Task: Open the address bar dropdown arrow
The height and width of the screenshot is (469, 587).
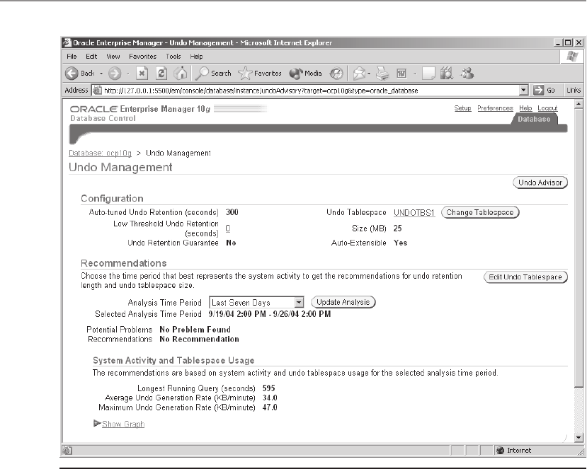Action: (524, 90)
